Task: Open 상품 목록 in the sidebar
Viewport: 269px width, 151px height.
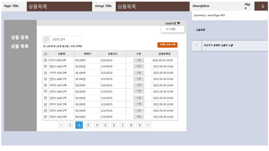Action: [x=20, y=46]
